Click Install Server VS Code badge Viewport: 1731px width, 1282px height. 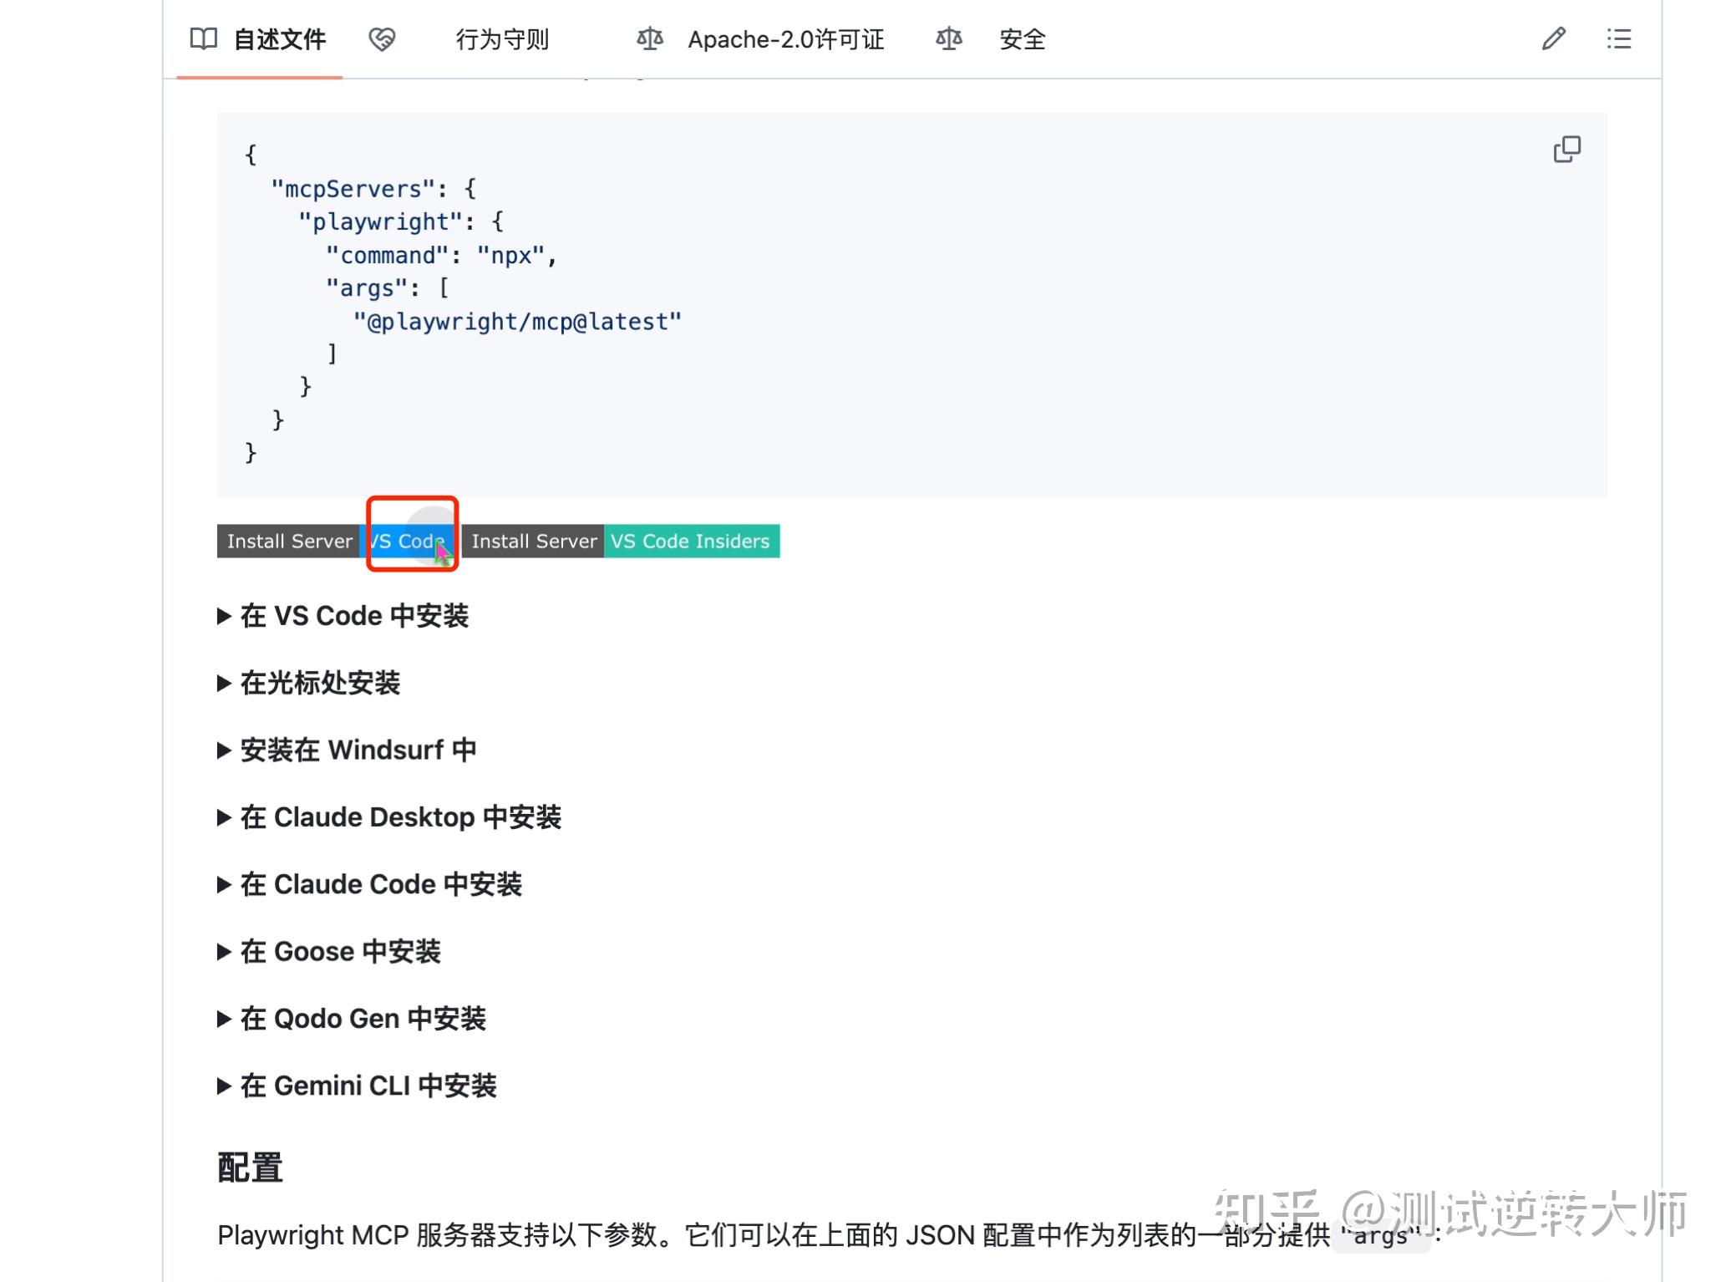pos(335,541)
